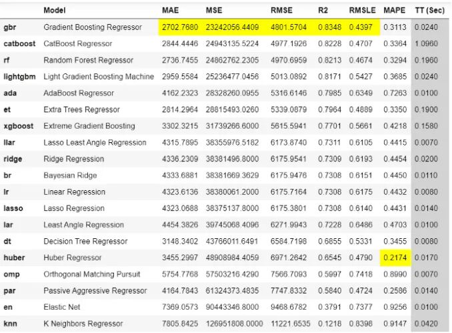Viewport: 452px width, 333px height.
Task: Click Bayesian Ridge model name
Action: [70, 176]
